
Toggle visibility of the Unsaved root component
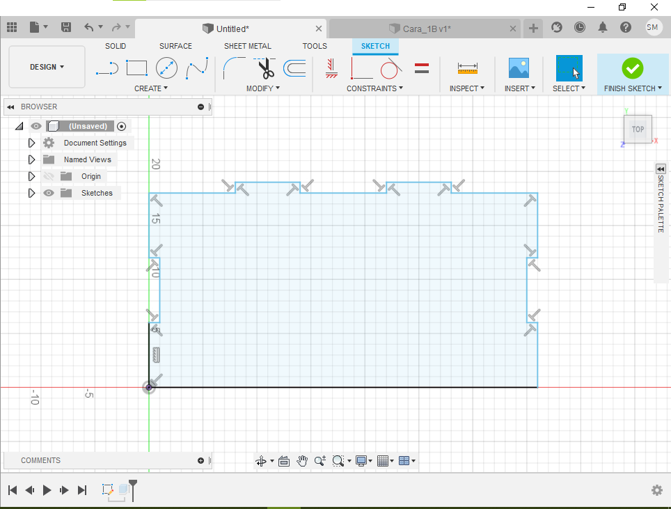(x=36, y=126)
